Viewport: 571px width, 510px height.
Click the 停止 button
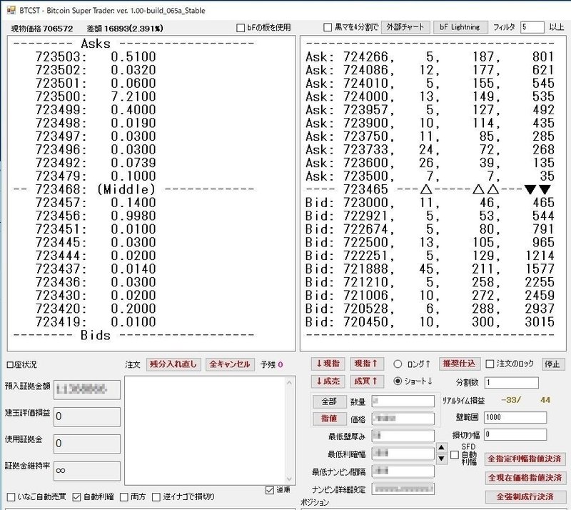click(552, 364)
